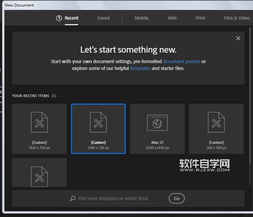Select the fifth recent item in second row

coord(39,173)
